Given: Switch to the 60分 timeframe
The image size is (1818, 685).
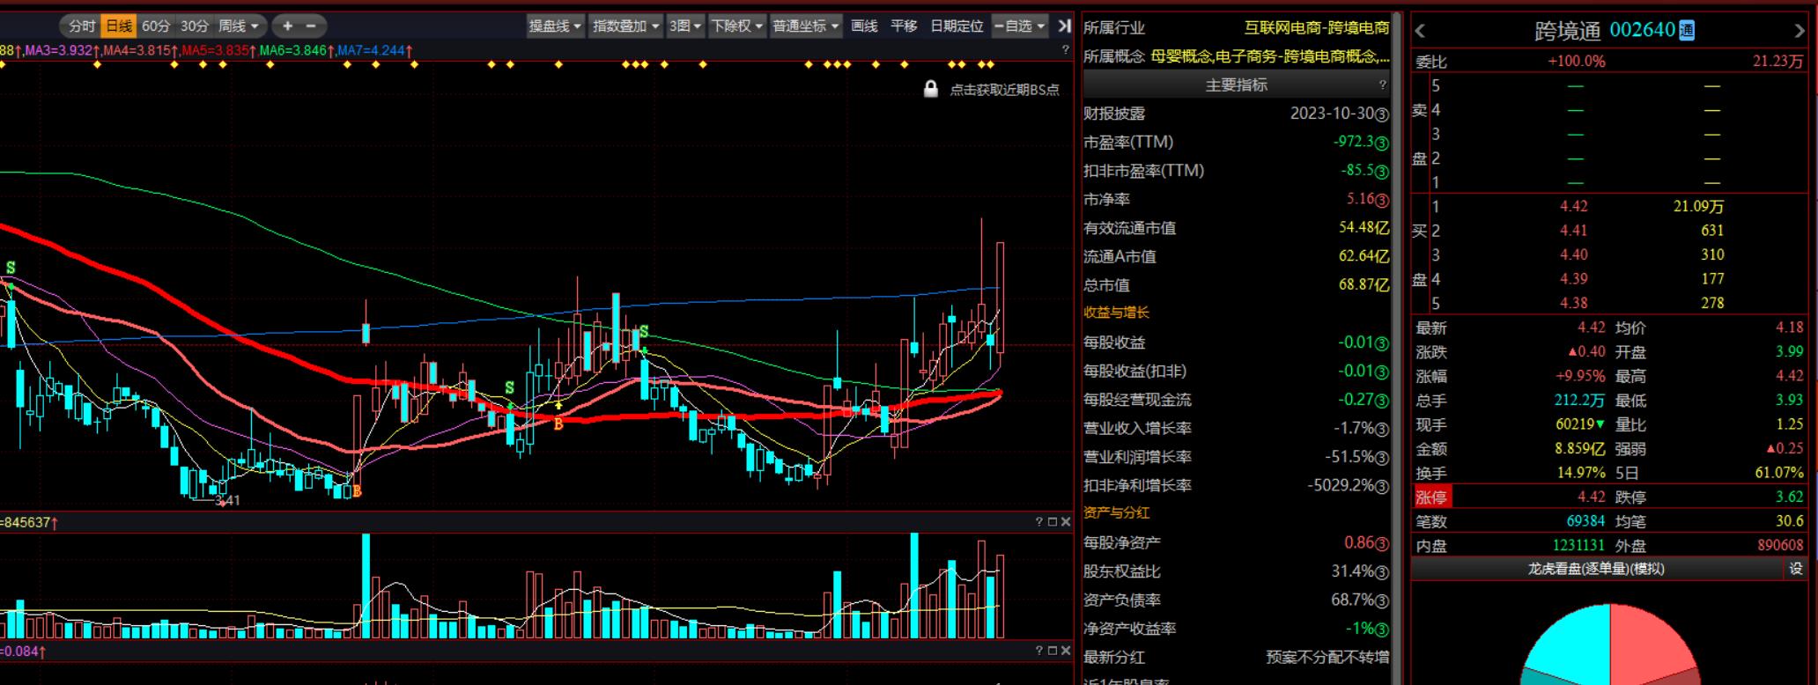Looking at the screenshot, I should [156, 26].
